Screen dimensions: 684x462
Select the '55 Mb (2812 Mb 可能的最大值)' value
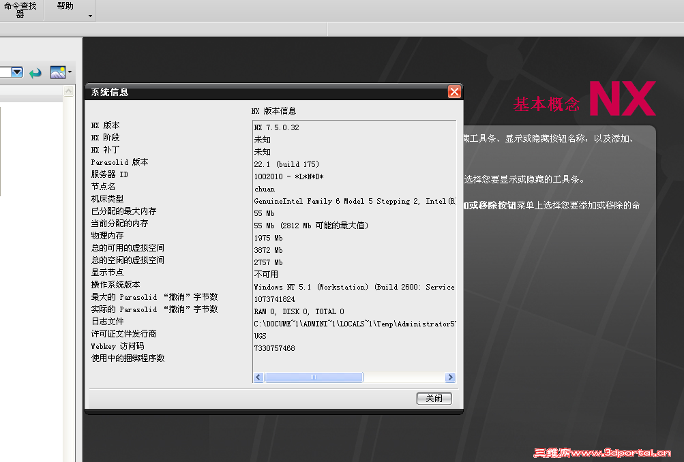coord(311,226)
